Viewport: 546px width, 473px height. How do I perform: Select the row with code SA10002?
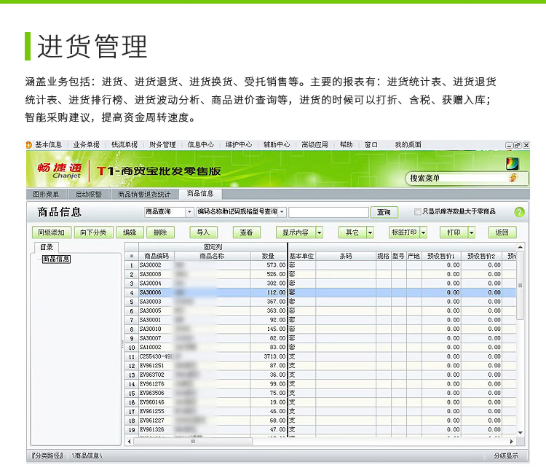(320, 347)
